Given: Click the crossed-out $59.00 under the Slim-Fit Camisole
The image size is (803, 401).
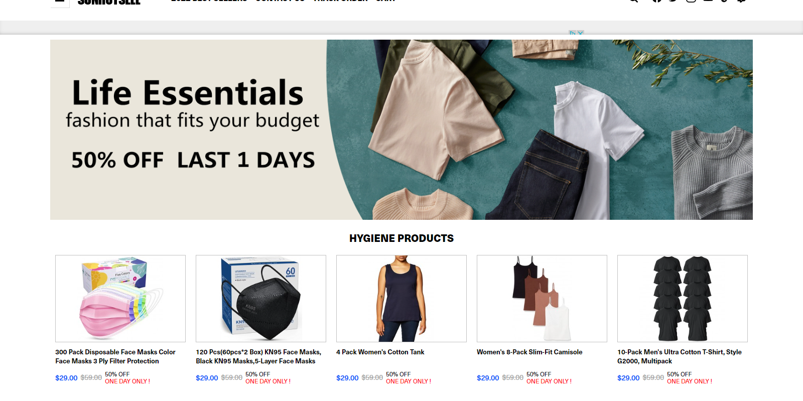Looking at the screenshot, I should click(x=513, y=377).
